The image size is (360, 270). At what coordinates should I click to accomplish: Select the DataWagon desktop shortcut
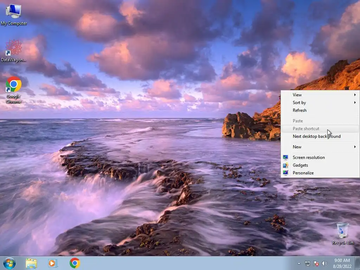14,51
